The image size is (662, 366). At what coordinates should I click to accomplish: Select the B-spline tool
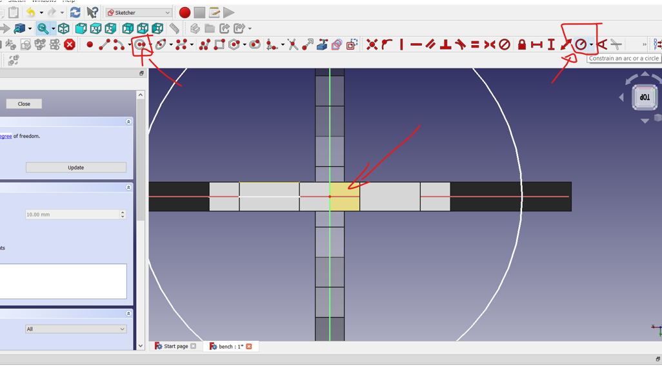(181, 44)
